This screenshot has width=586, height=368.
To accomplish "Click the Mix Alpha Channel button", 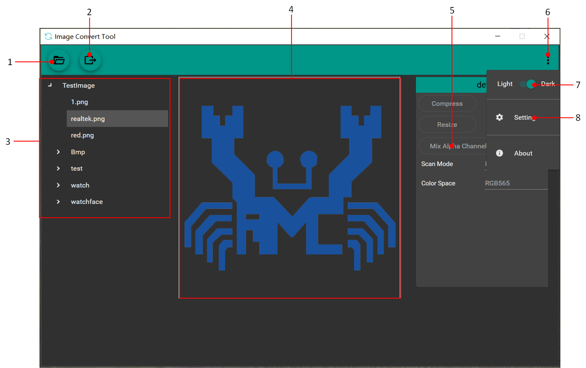I will point(453,146).
